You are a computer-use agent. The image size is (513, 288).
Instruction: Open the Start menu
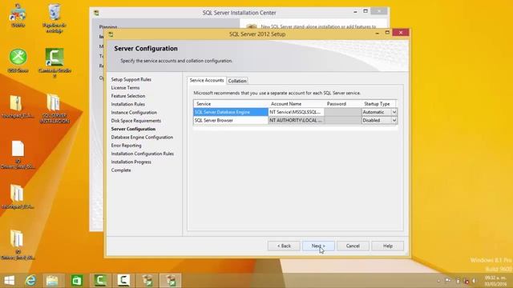point(10,281)
